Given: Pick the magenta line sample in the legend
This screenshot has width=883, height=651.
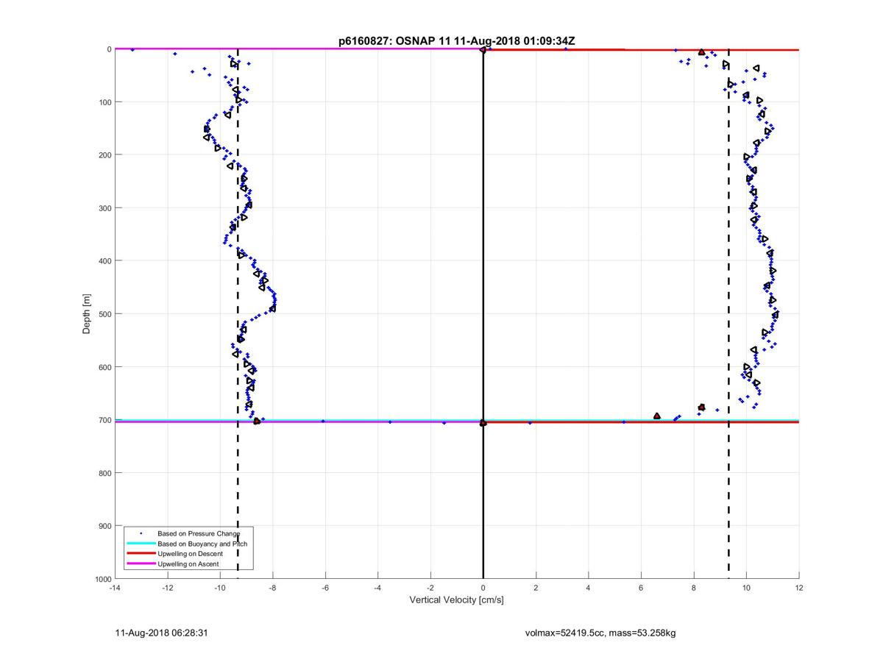Looking at the screenshot, I should [x=141, y=563].
